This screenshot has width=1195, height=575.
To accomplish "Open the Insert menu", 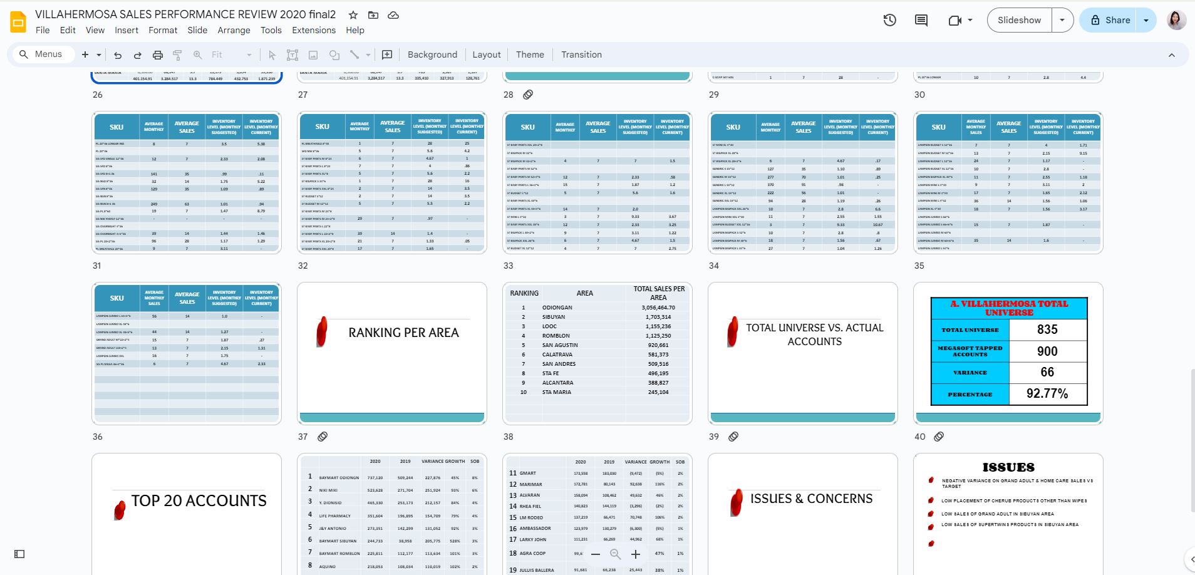I will 127,30.
